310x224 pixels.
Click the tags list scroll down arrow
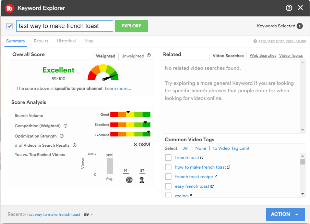(x=302, y=194)
